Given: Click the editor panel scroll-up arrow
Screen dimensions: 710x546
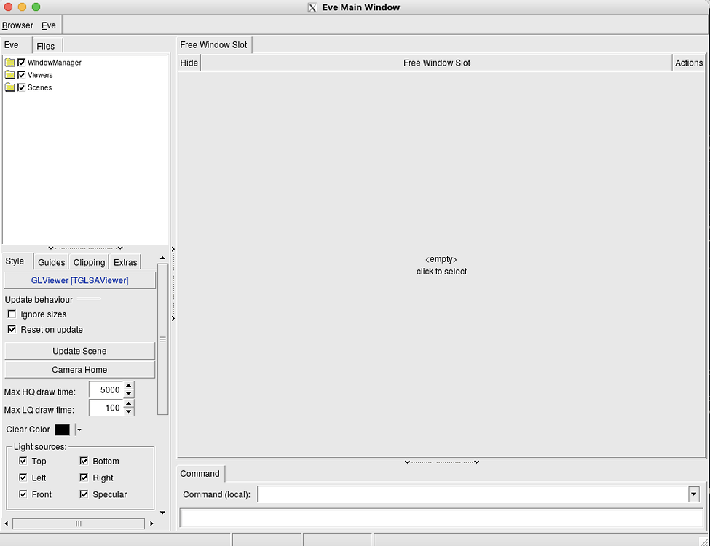Looking at the screenshot, I should point(162,258).
